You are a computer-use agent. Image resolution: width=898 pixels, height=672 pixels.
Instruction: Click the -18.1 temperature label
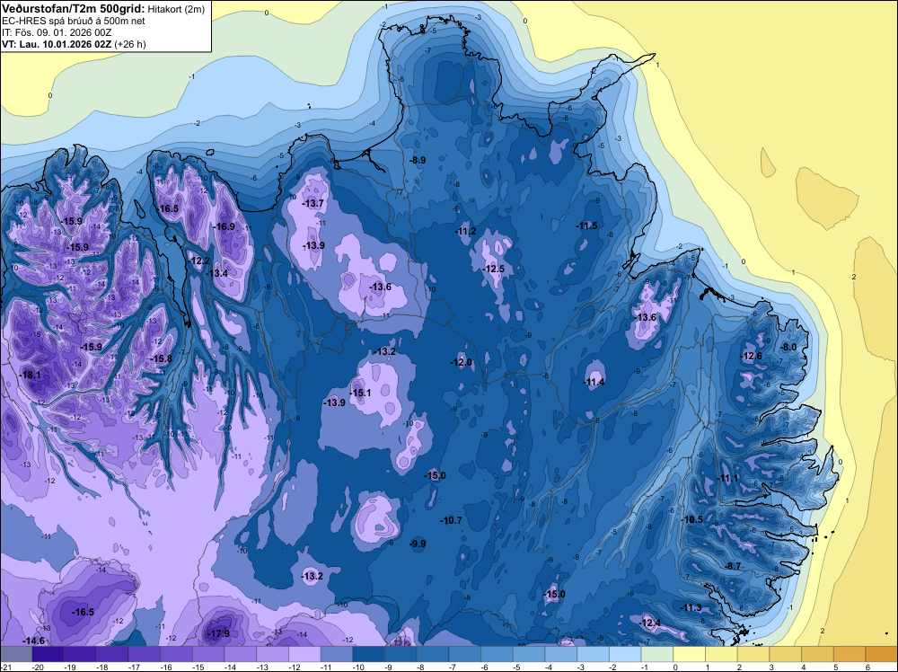click(31, 376)
